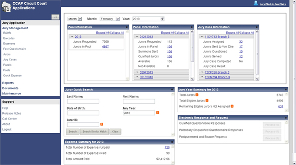
Task: Click the user profile icon in header
Action: tap(256, 3)
